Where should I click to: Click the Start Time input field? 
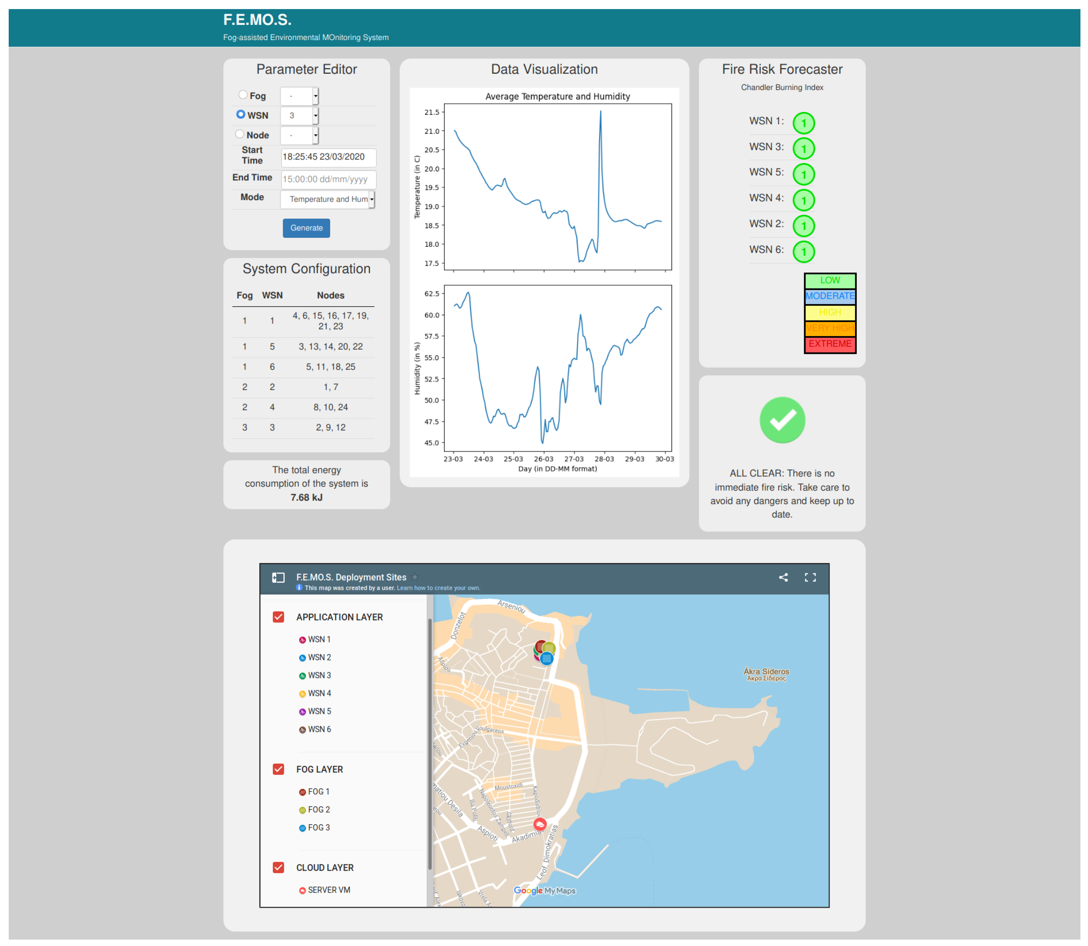pyautogui.click(x=328, y=157)
